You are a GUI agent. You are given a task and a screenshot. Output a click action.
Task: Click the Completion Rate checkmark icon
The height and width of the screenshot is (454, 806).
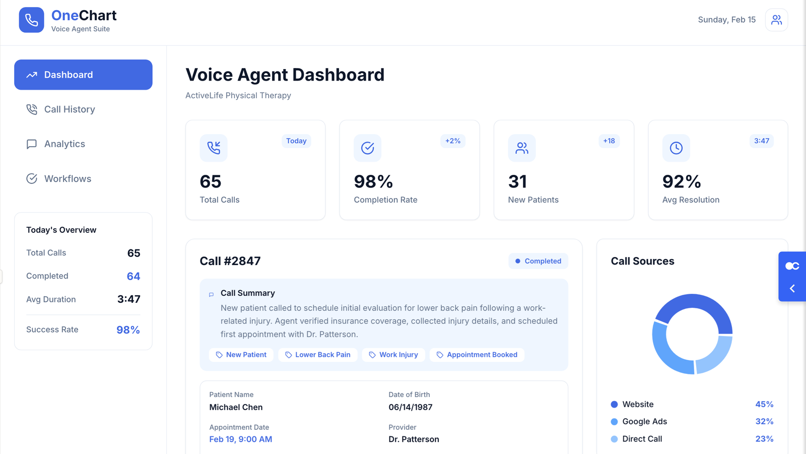368,148
